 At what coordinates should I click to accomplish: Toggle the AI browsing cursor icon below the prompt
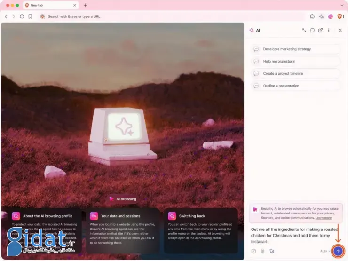point(272,251)
